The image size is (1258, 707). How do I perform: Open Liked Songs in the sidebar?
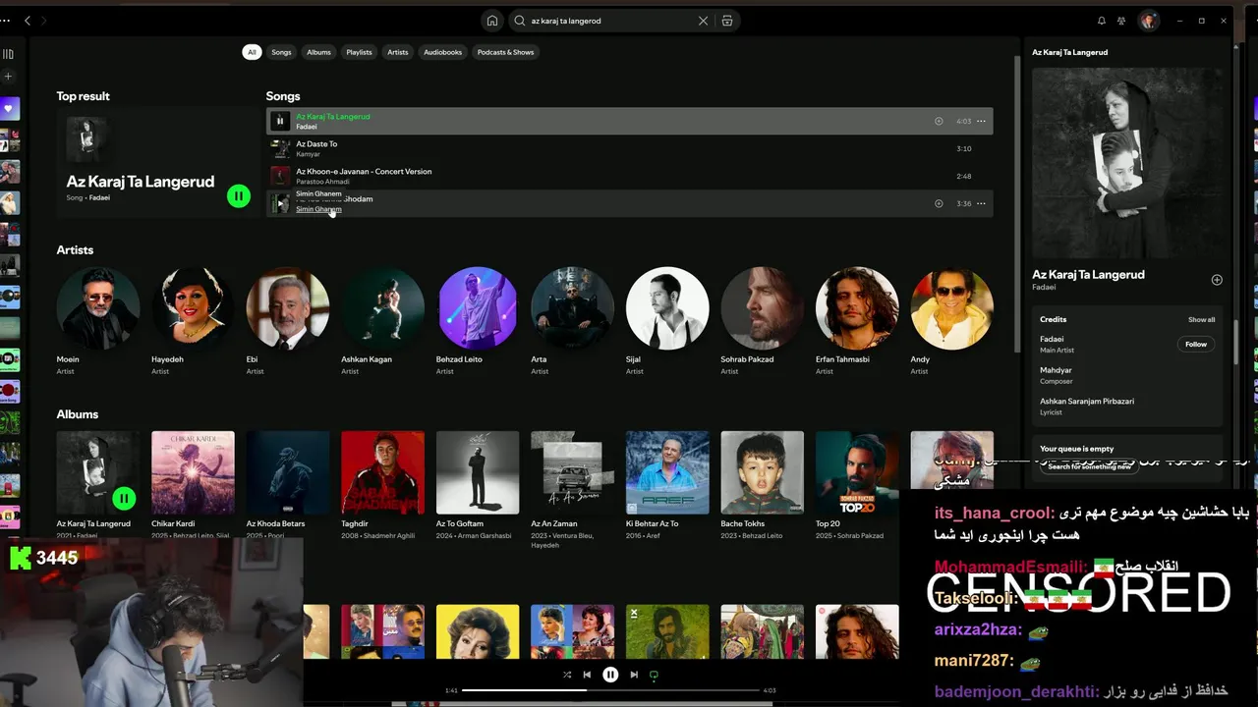coord(10,108)
